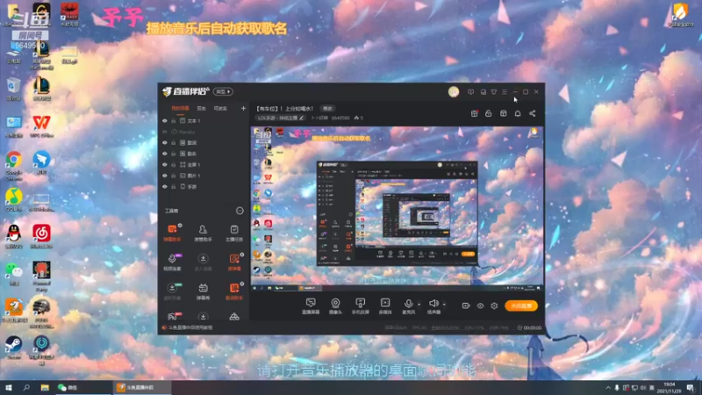The width and height of the screenshot is (702, 395).
Task: Switch to the second scene tab
Action: coord(202,108)
